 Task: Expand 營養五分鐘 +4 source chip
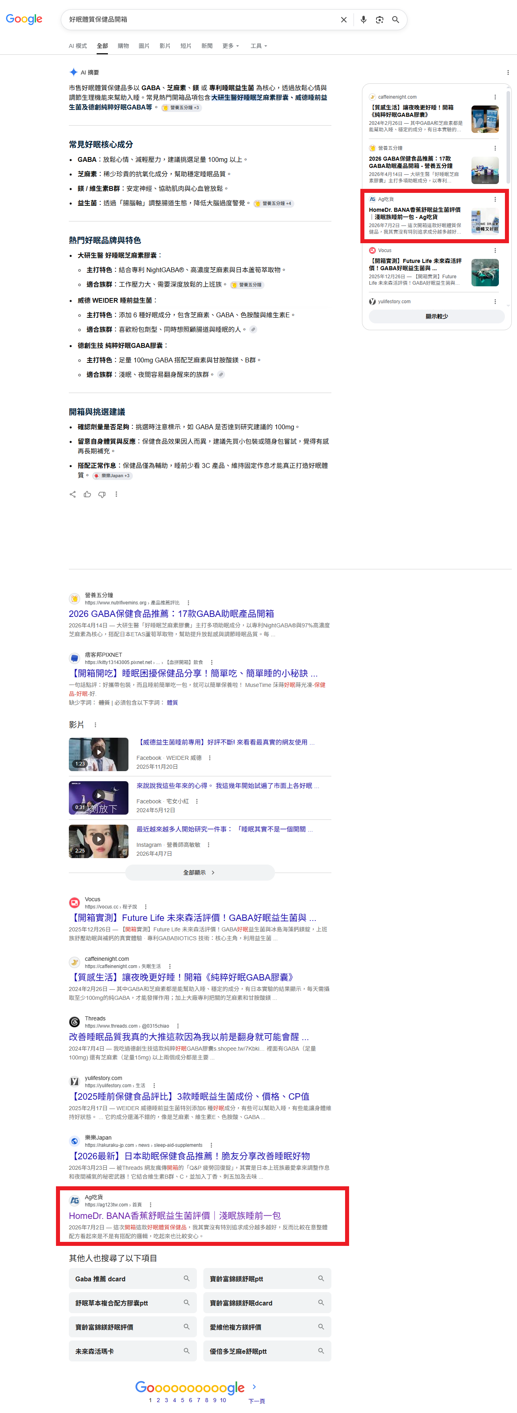click(273, 203)
